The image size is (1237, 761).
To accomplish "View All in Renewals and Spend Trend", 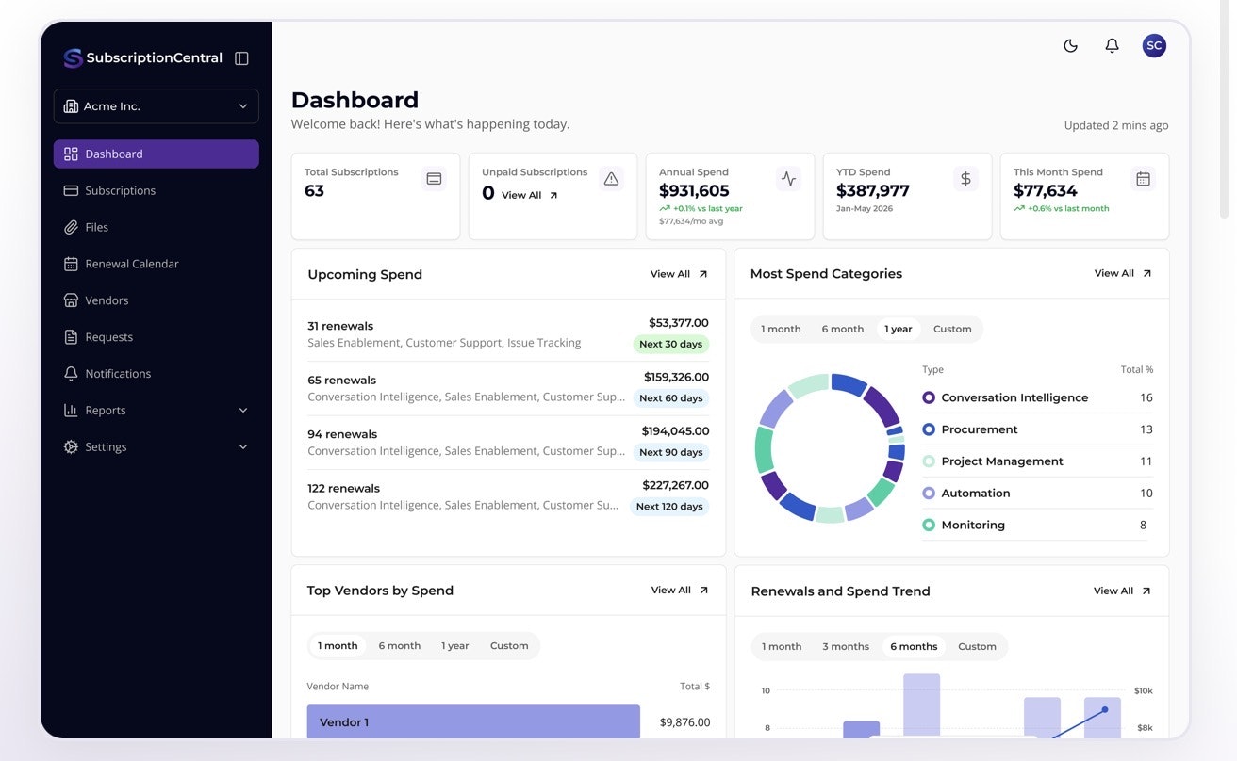I will [x=1122, y=591].
